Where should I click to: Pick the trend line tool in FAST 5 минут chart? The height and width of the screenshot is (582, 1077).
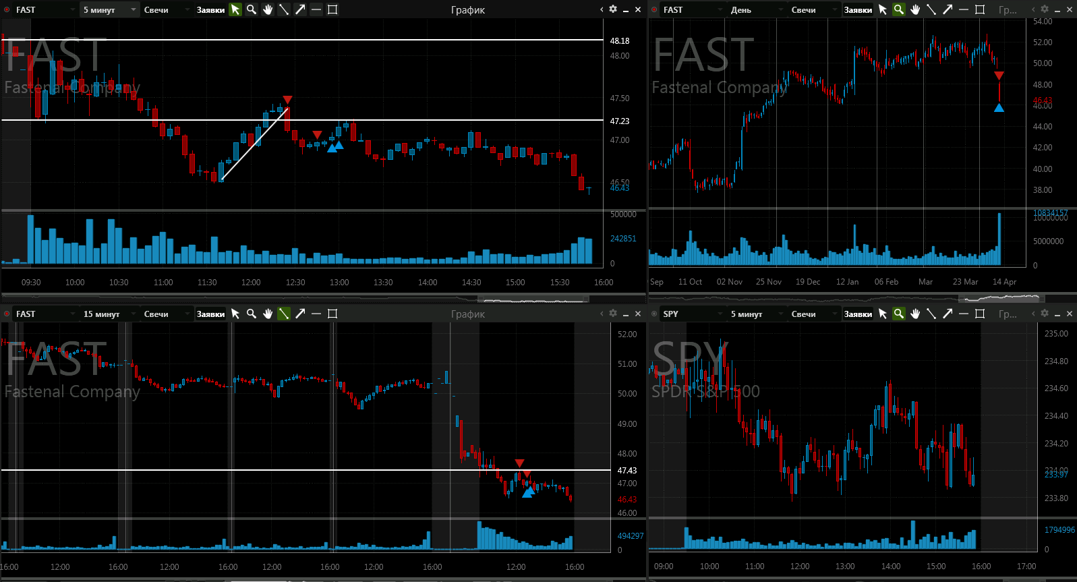284,9
